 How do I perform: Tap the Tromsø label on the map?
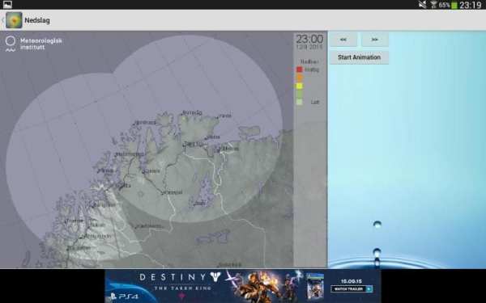click(75, 221)
